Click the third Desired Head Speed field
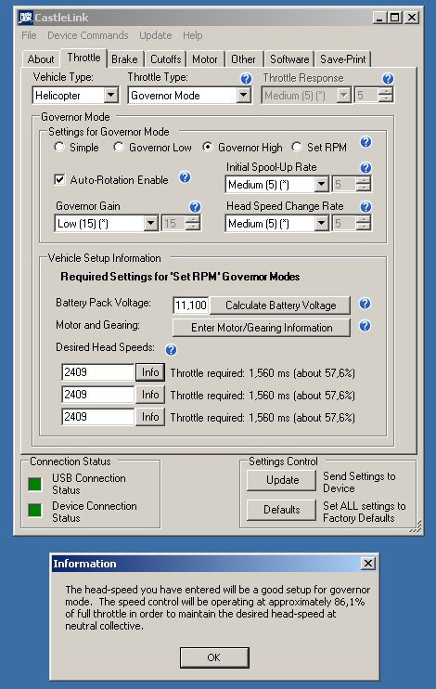This screenshot has height=689, width=436. 97,417
